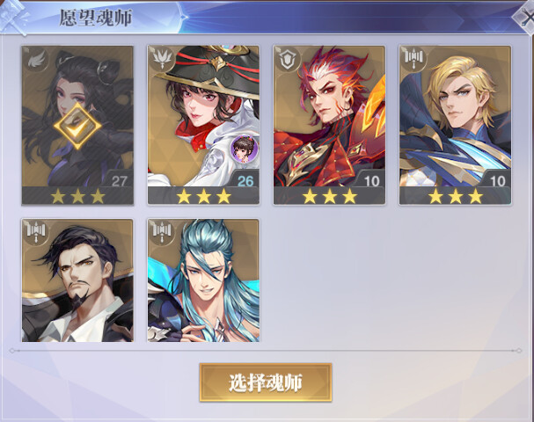This screenshot has width=534, height=422.
Task: Click the three stars under blond man card
Action: (456, 197)
